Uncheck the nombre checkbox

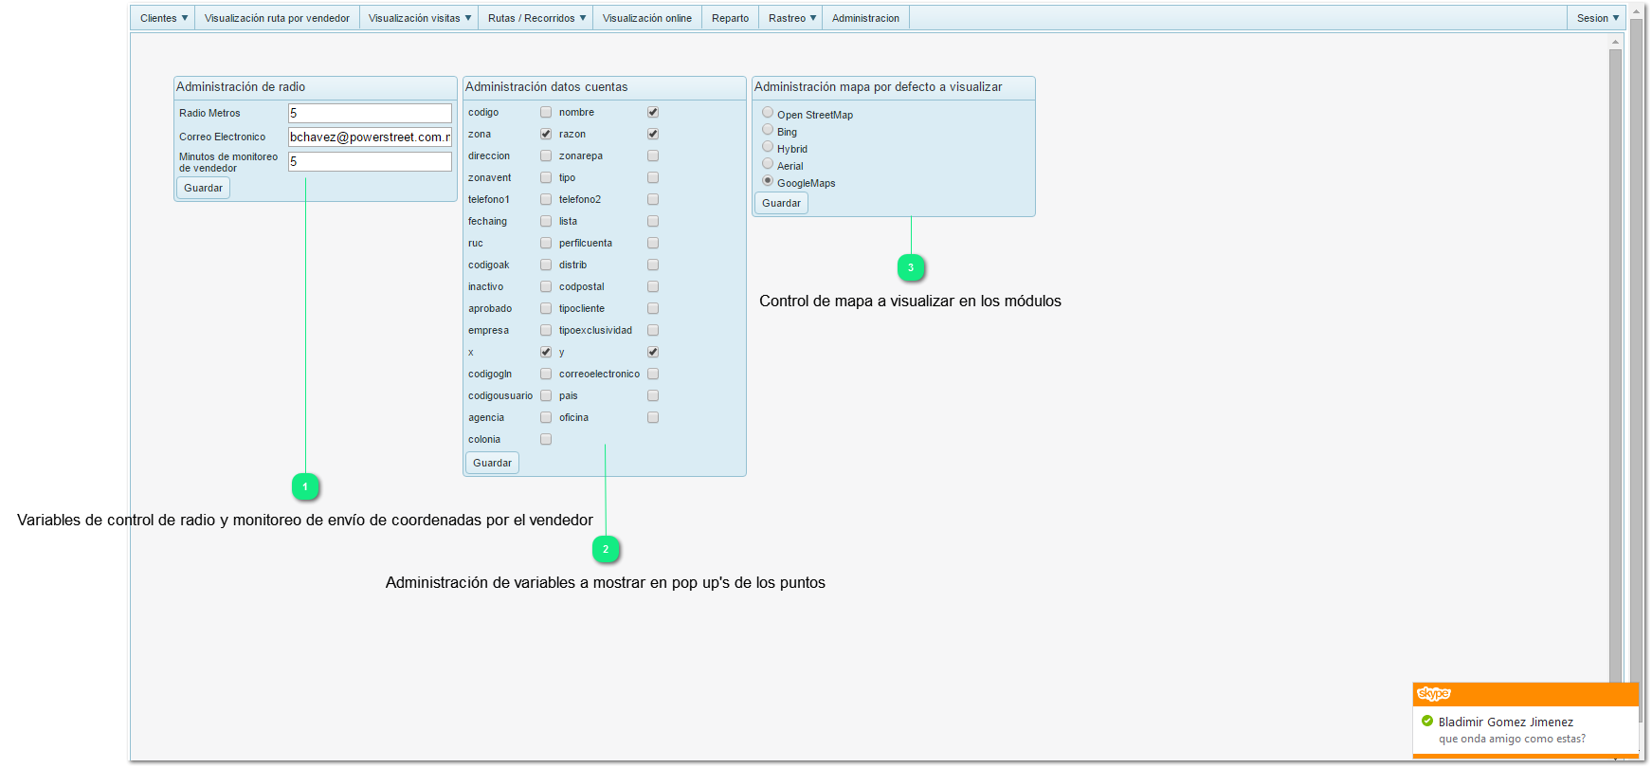[653, 112]
